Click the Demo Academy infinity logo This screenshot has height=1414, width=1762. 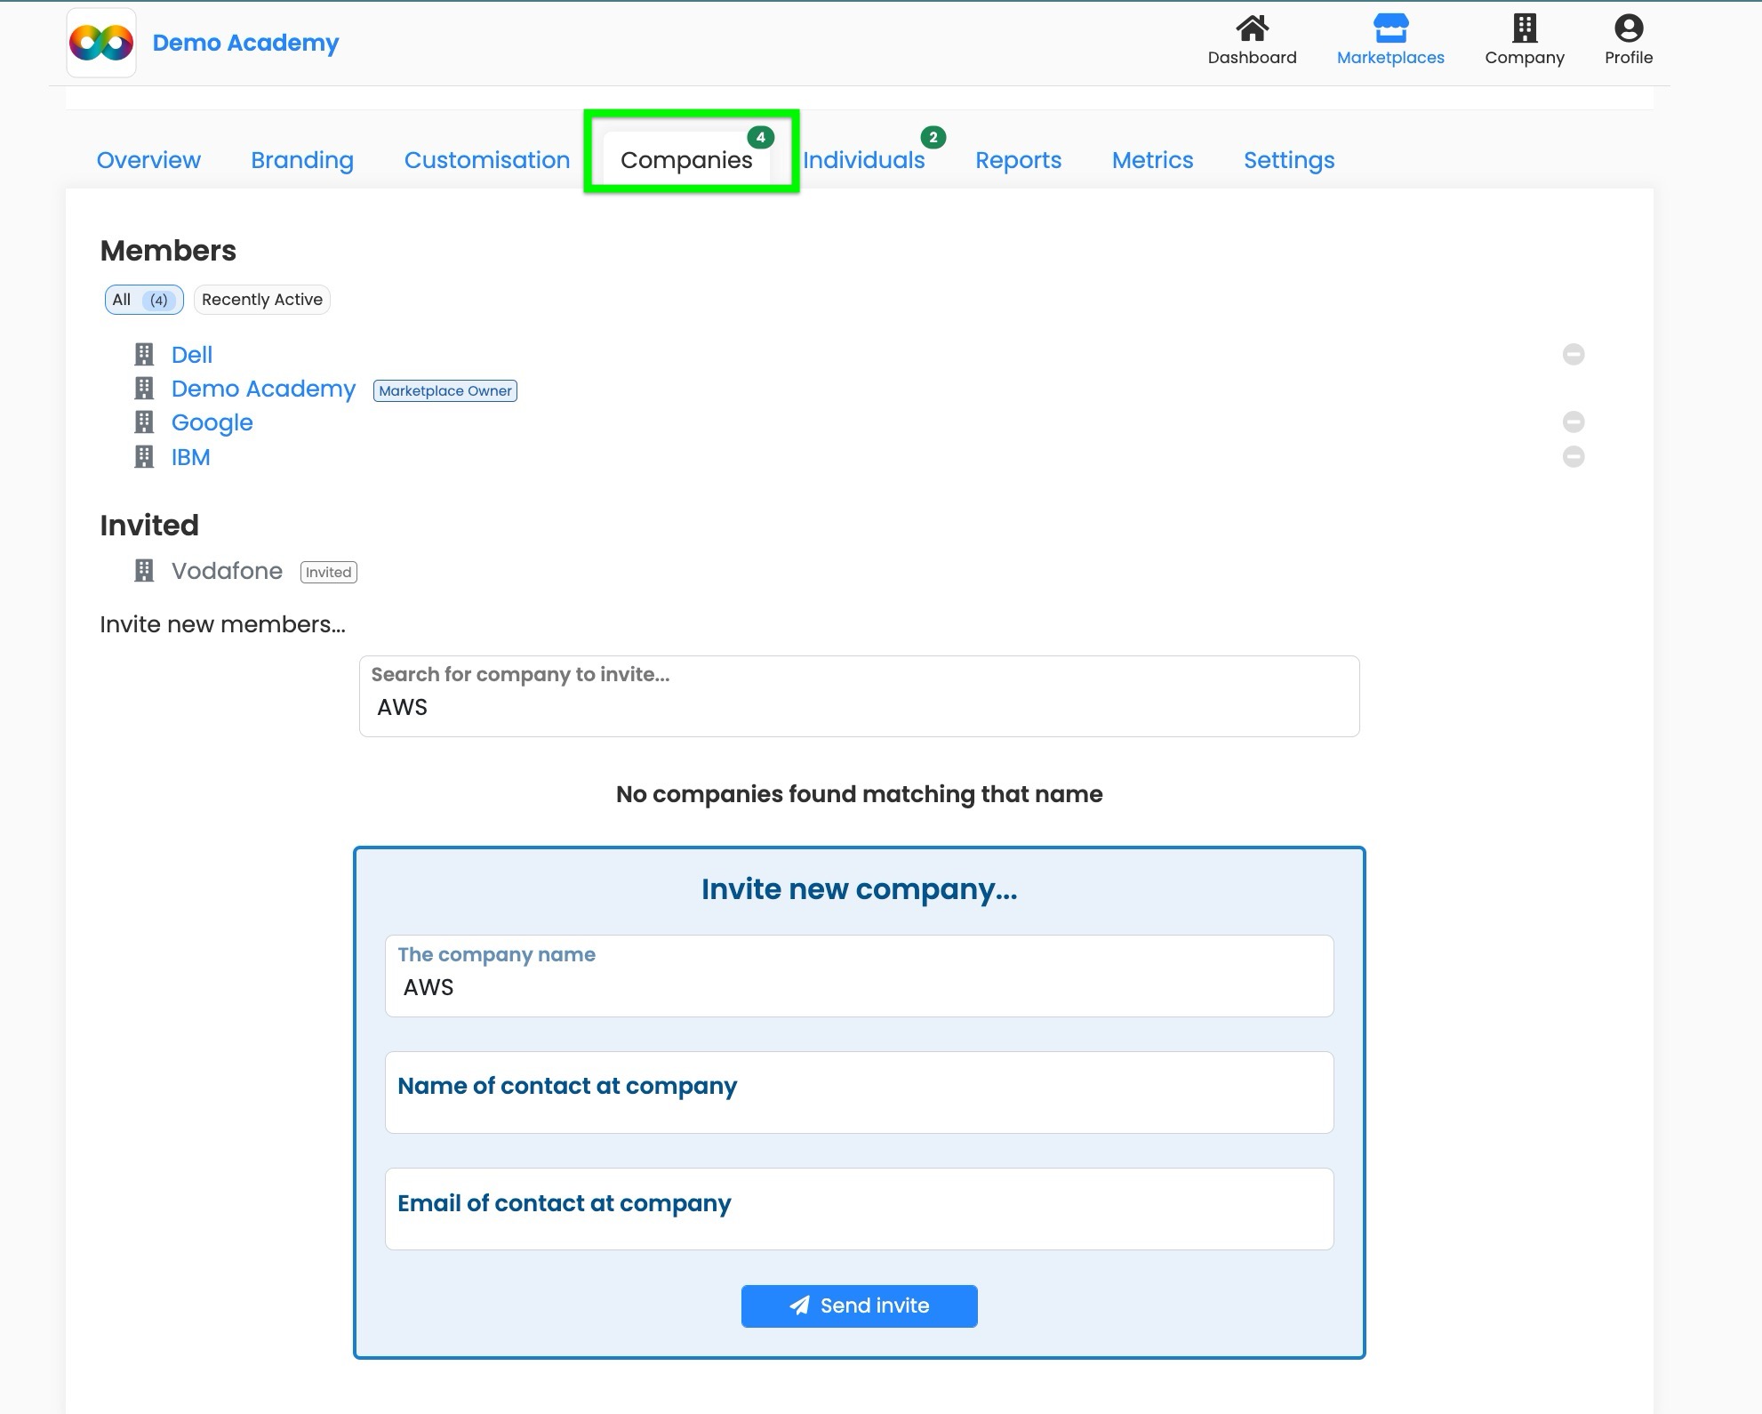(x=101, y=43)
